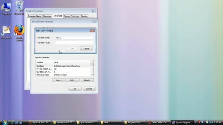223x125 pixels.
Task: Open the Windows Start orb
Action: coord(5,122)
